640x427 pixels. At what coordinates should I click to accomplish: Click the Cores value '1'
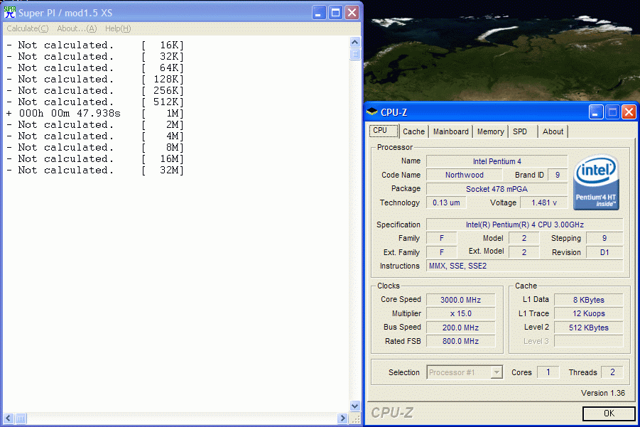click(548, 372)
